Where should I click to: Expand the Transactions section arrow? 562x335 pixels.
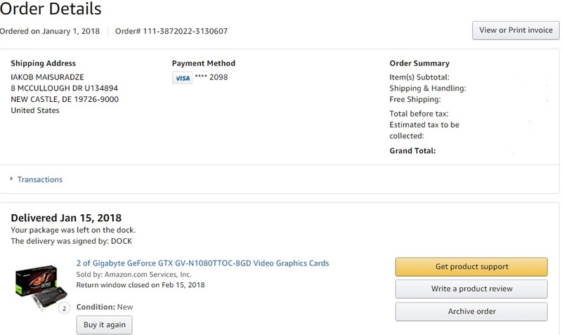click(x=12, y=179)
